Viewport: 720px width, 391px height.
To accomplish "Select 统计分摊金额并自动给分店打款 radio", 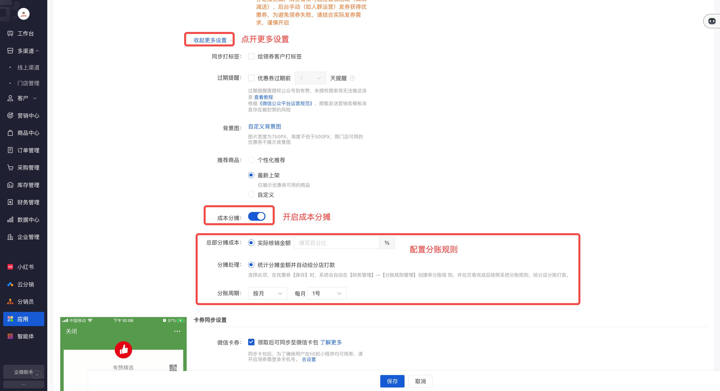I will pos(251,265).
